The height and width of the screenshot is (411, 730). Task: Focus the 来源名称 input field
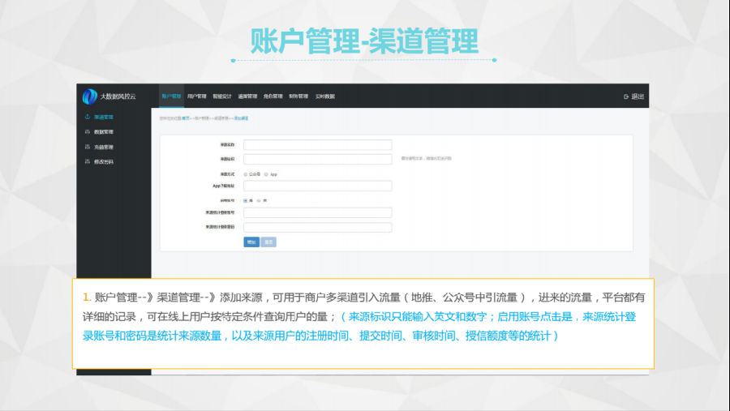pos(317,145)
